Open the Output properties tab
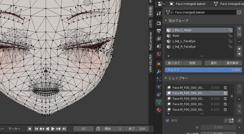Viewport: 244px width, 134px height. [x=159, y=31]
